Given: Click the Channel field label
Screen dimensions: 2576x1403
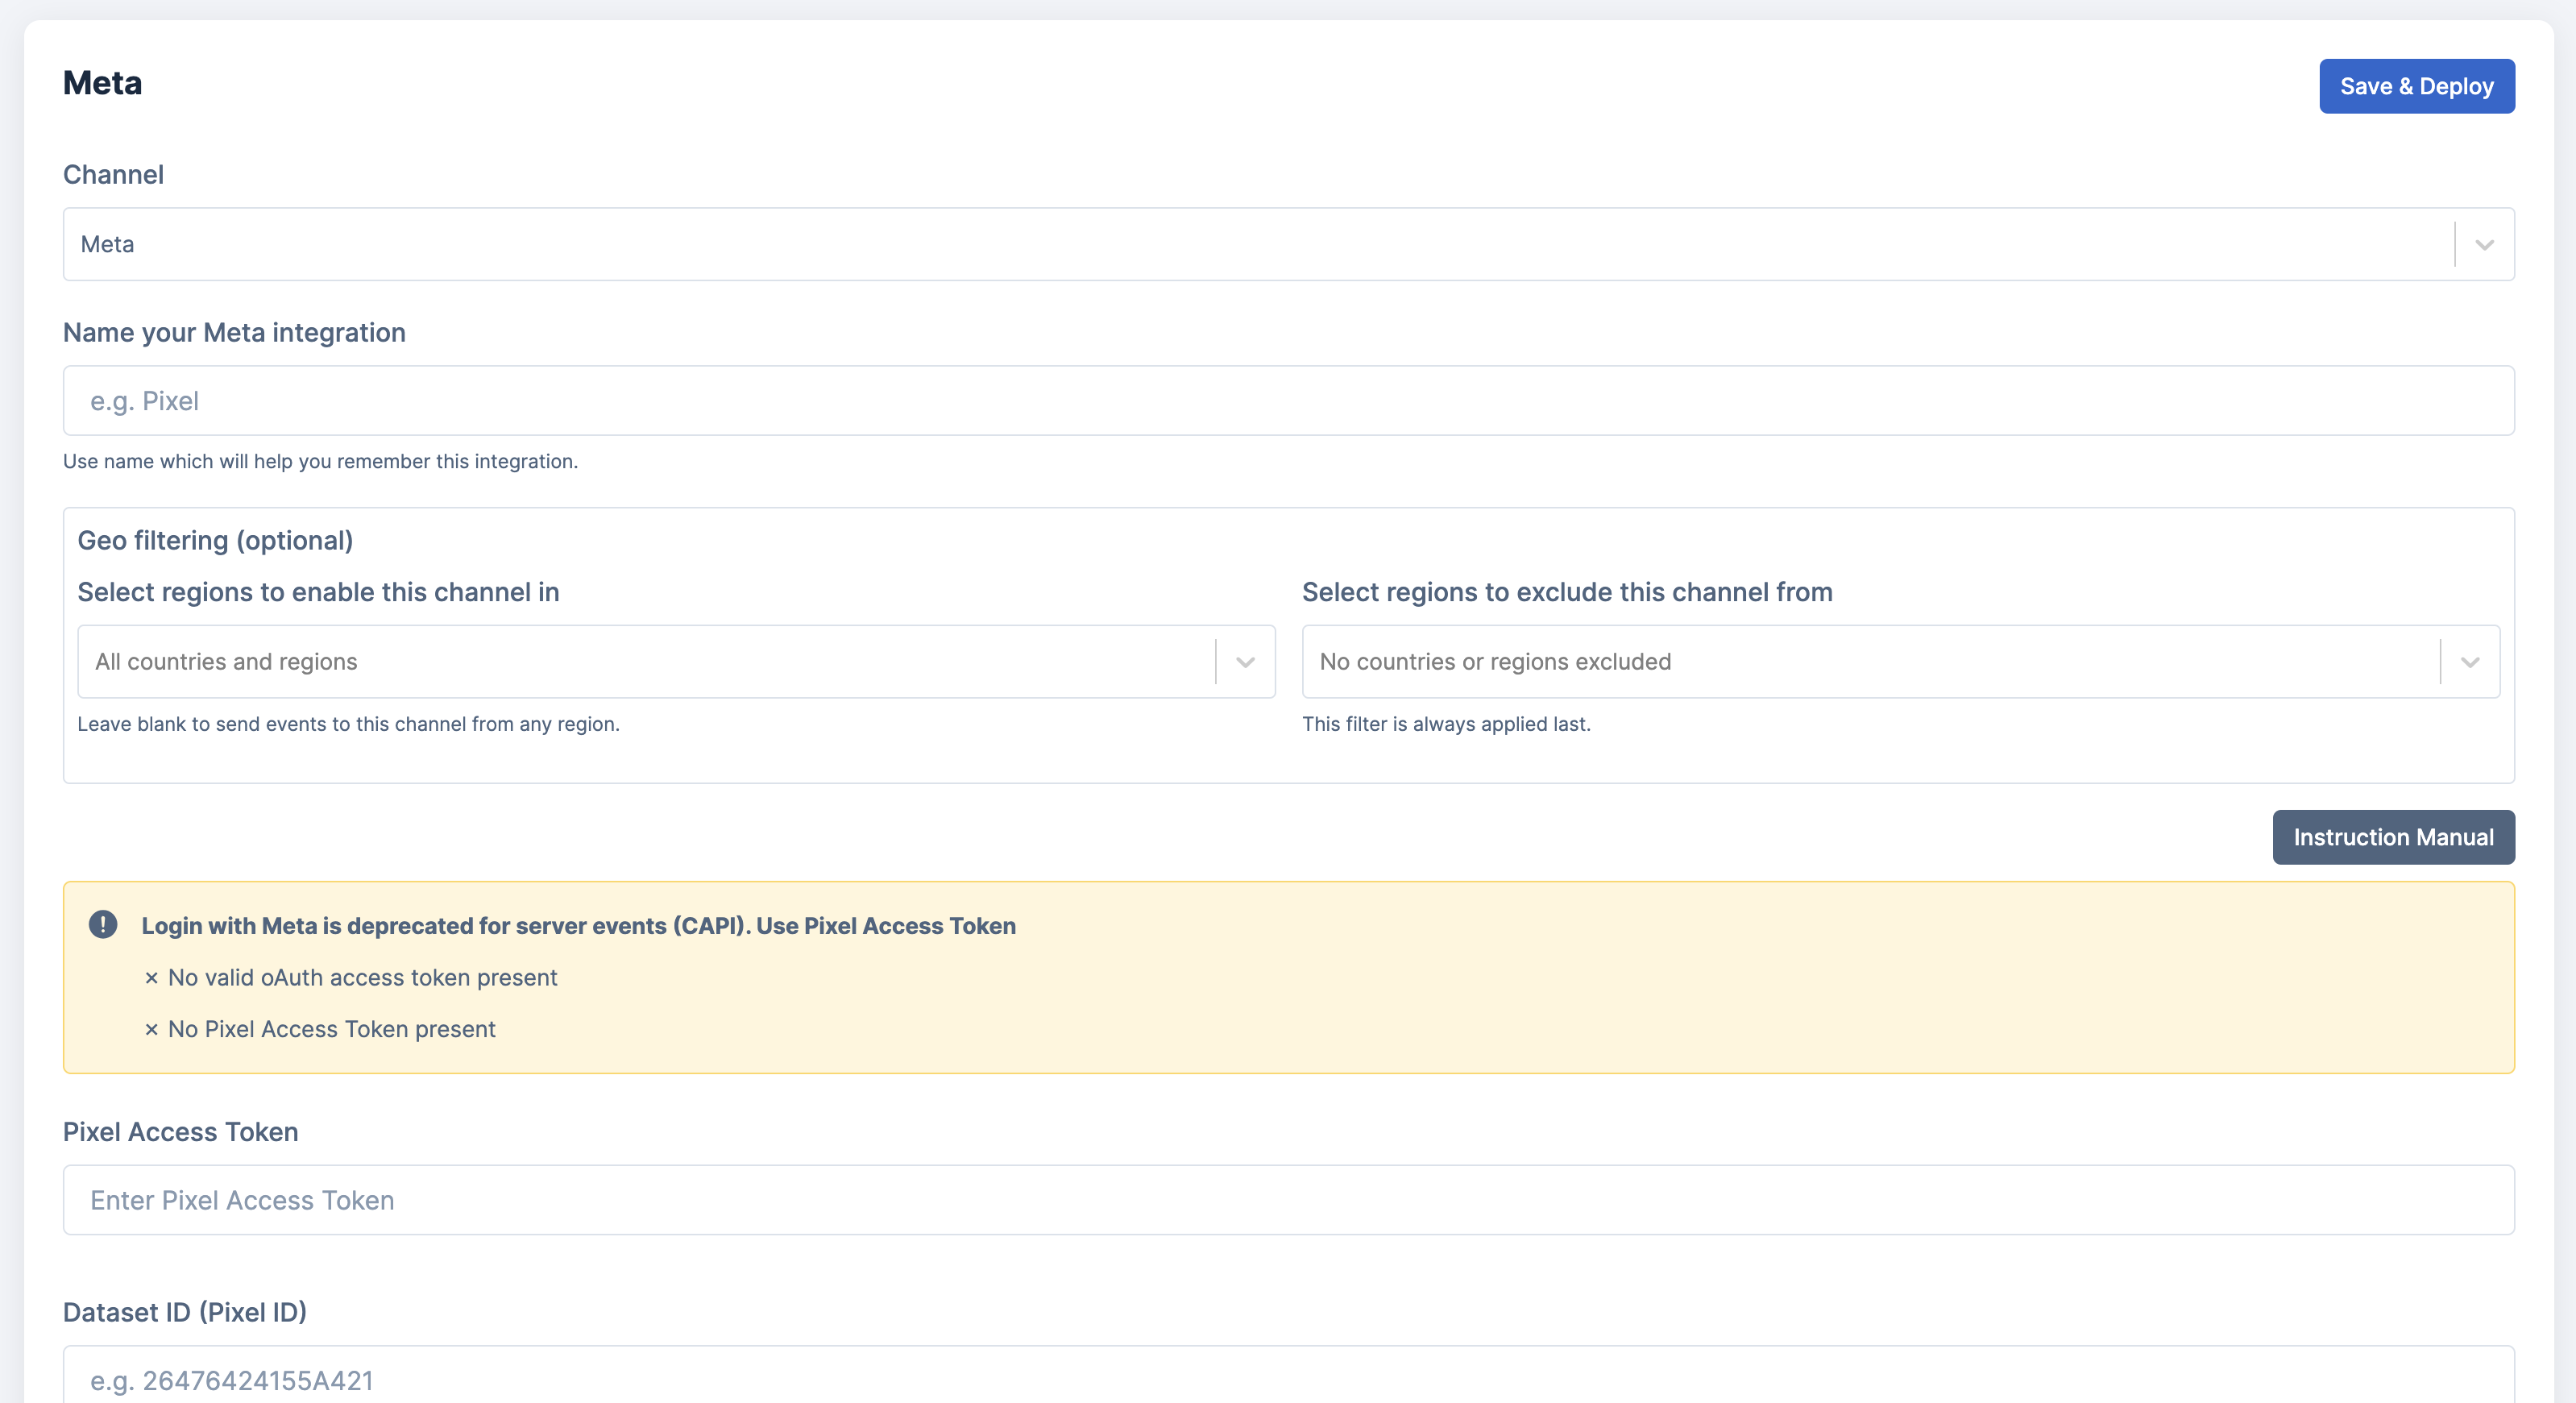Looking at the screenshot, I should click(x=113, y=175).
